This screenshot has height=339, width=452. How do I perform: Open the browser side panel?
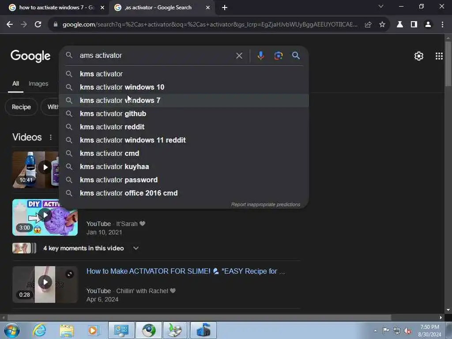pos(414,25)
